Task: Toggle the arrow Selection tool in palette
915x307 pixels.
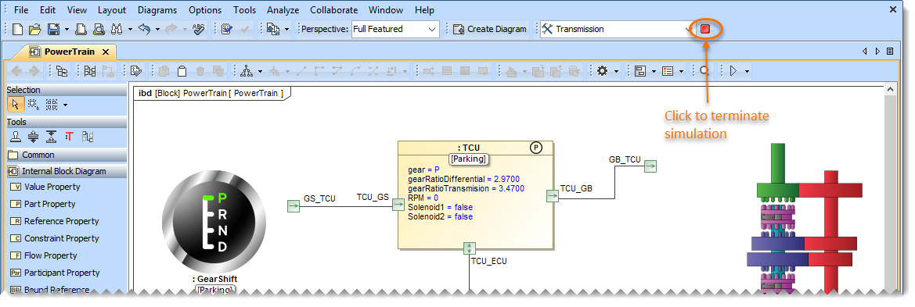Action: coord(15,105)
